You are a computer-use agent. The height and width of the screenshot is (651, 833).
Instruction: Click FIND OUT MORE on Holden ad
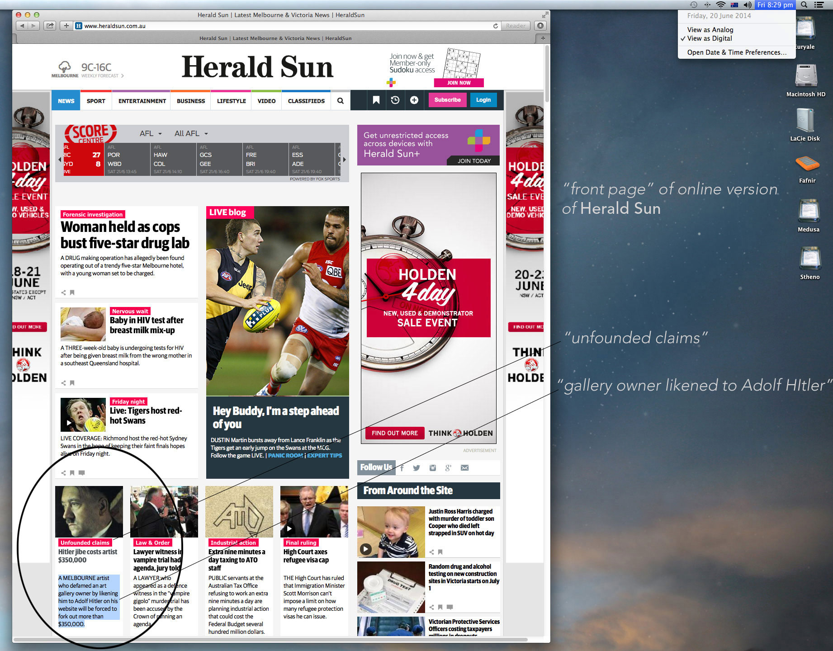pos(395,433)
